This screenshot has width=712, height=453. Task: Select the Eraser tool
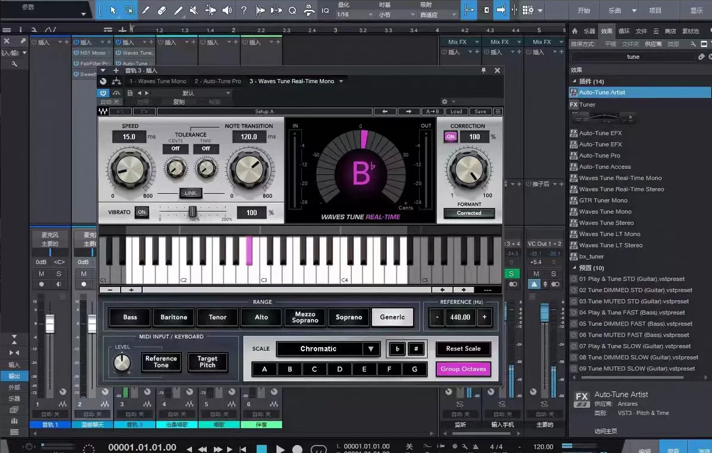(162, 10)
